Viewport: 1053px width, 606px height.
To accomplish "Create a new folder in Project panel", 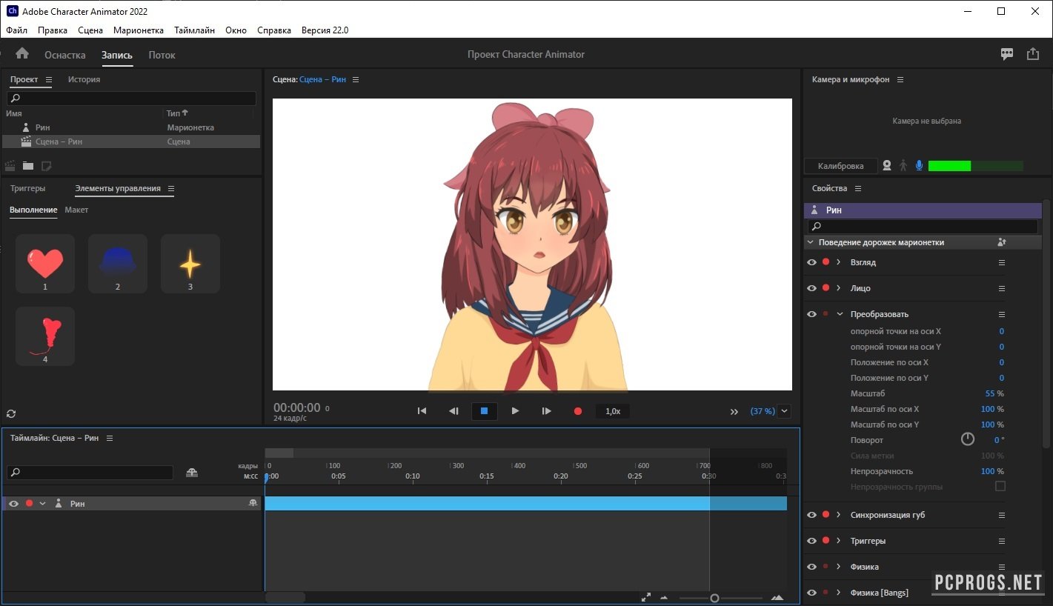I will click(x=28, y=165).
